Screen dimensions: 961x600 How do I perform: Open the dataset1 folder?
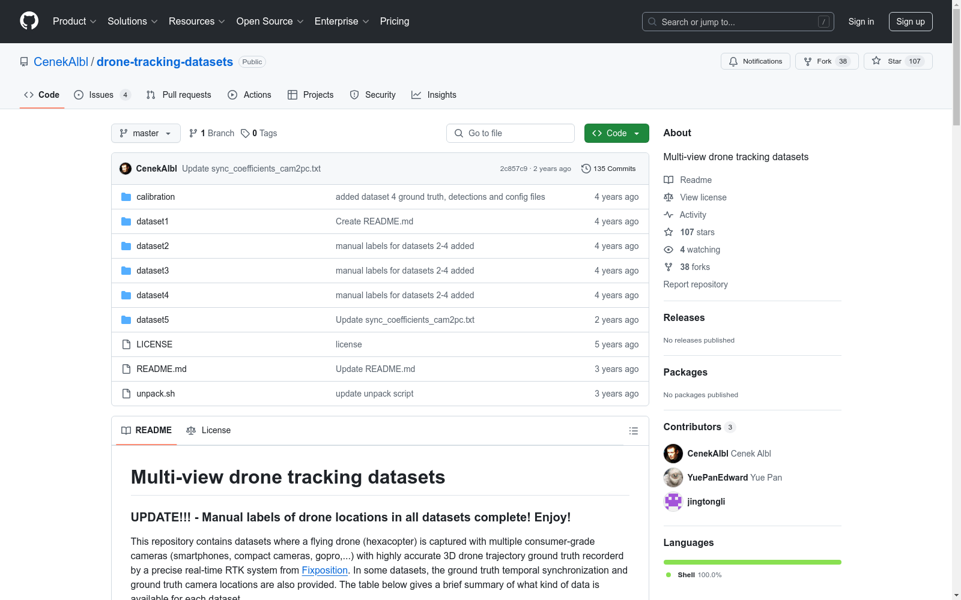(x=153, y=221)
